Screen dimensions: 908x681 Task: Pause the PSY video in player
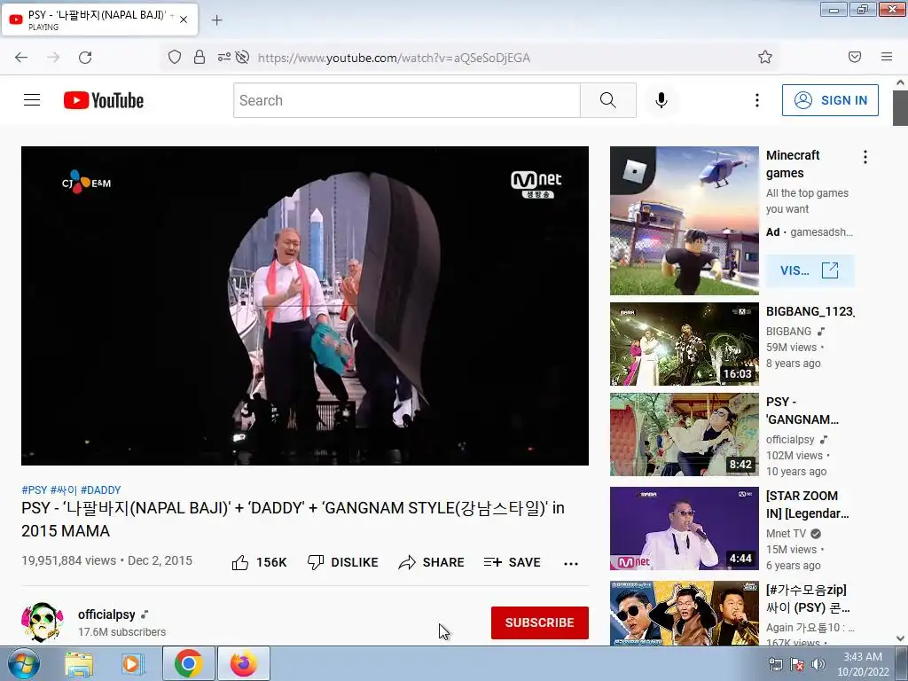[305, 305]
